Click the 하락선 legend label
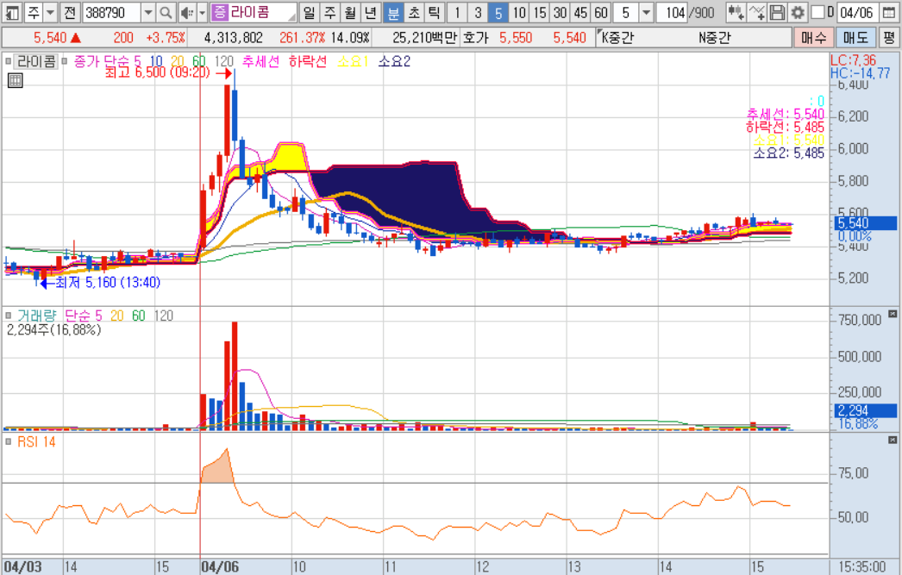Screen dimensions: 902x575 coord(308,61)
